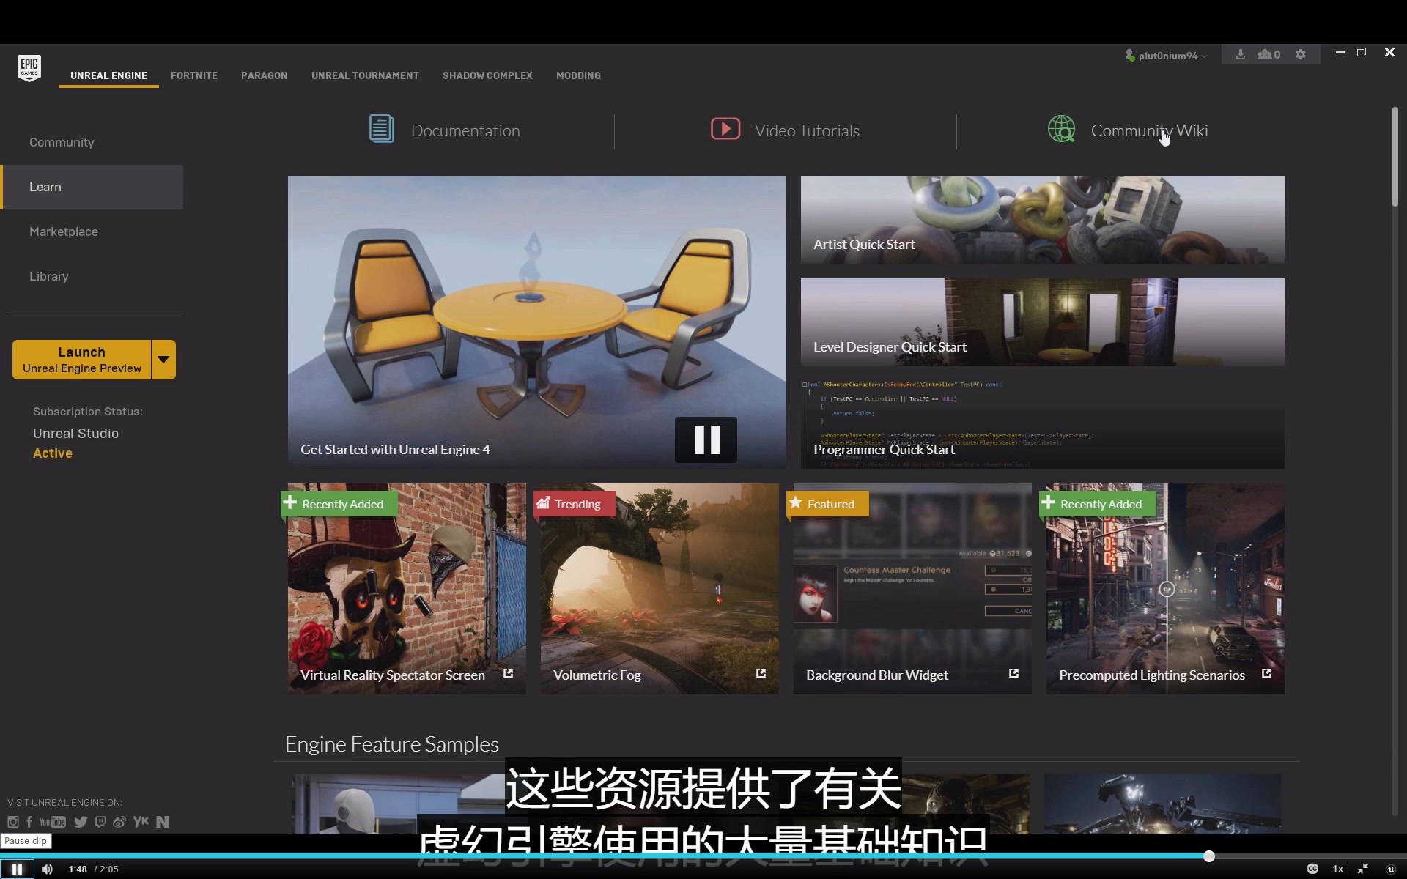Exit fullscreen with the shrink arrows icon
Screen dimensions: 1407x879
(x=1363, y=869)
